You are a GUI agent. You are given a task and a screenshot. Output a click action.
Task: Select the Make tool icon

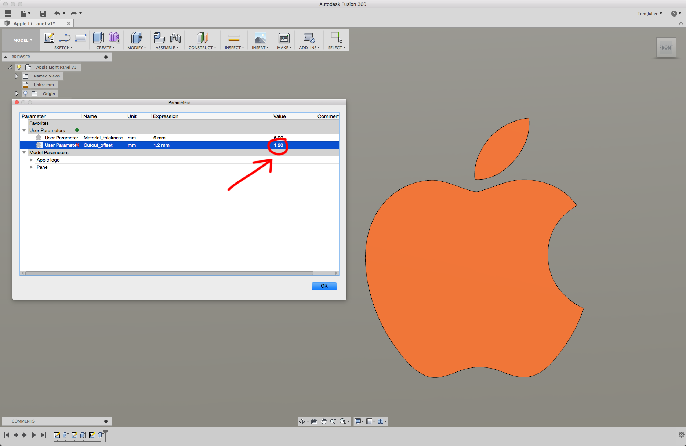click(x=283, y=38)
